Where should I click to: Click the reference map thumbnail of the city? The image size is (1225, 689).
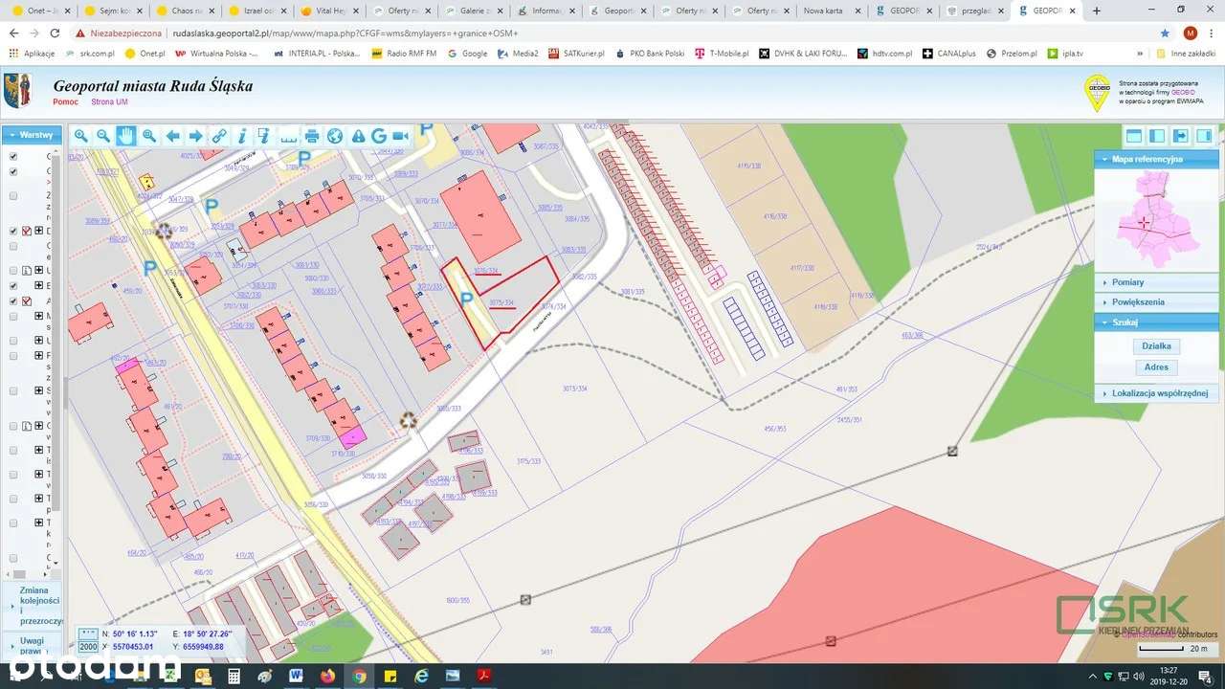click(x=1157, y=219)
